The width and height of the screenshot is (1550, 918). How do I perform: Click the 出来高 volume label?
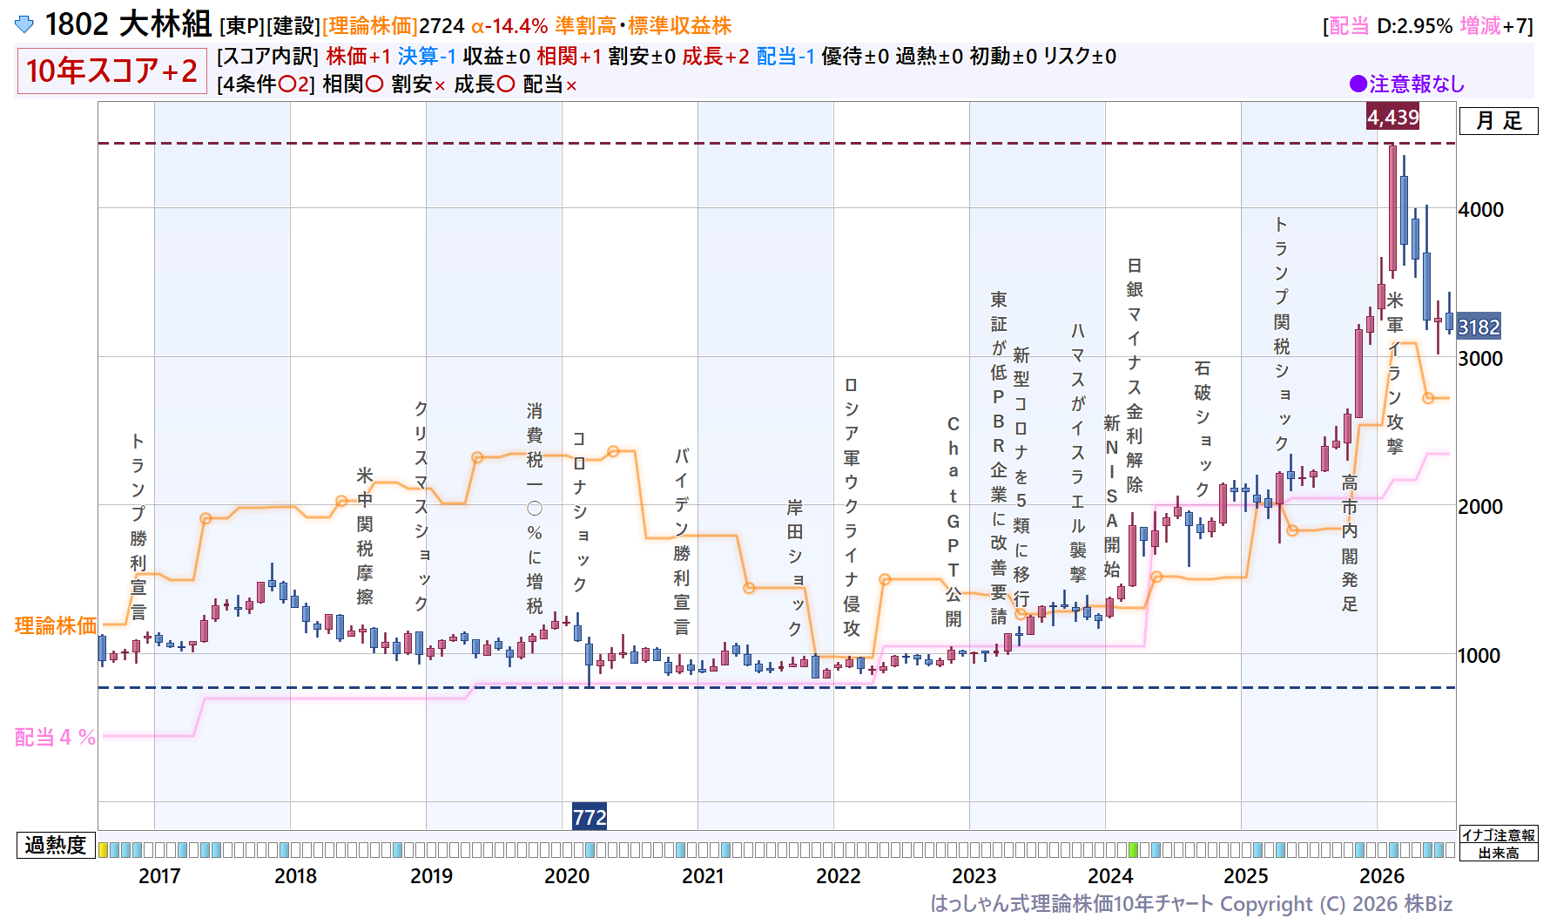point(1499,853)
